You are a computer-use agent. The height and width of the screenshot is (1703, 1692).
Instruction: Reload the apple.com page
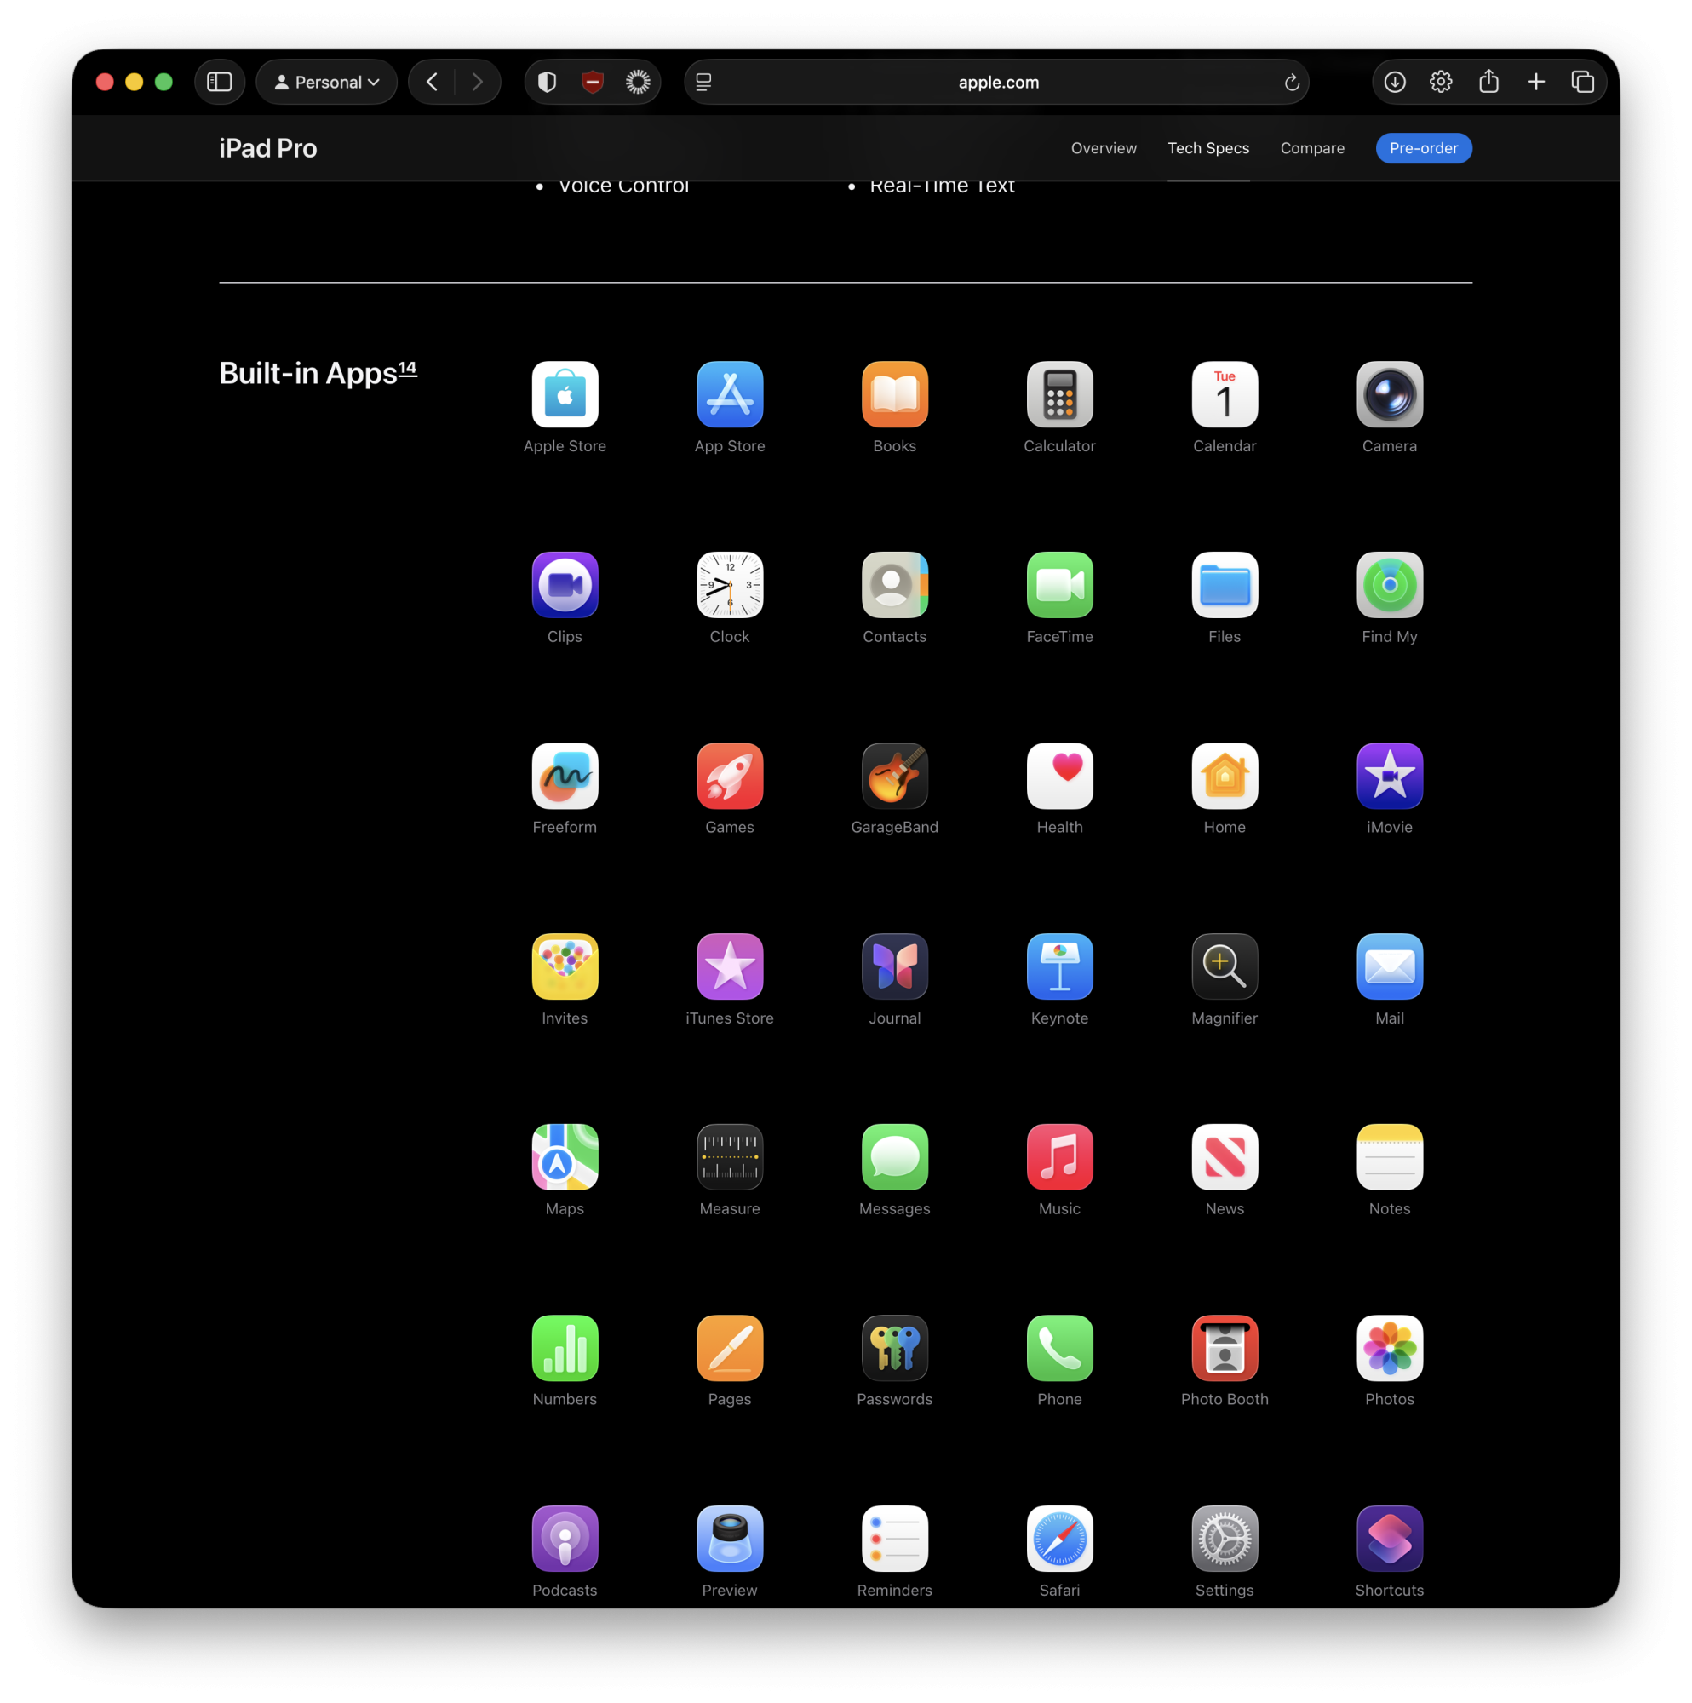[x=1291, y=82]
